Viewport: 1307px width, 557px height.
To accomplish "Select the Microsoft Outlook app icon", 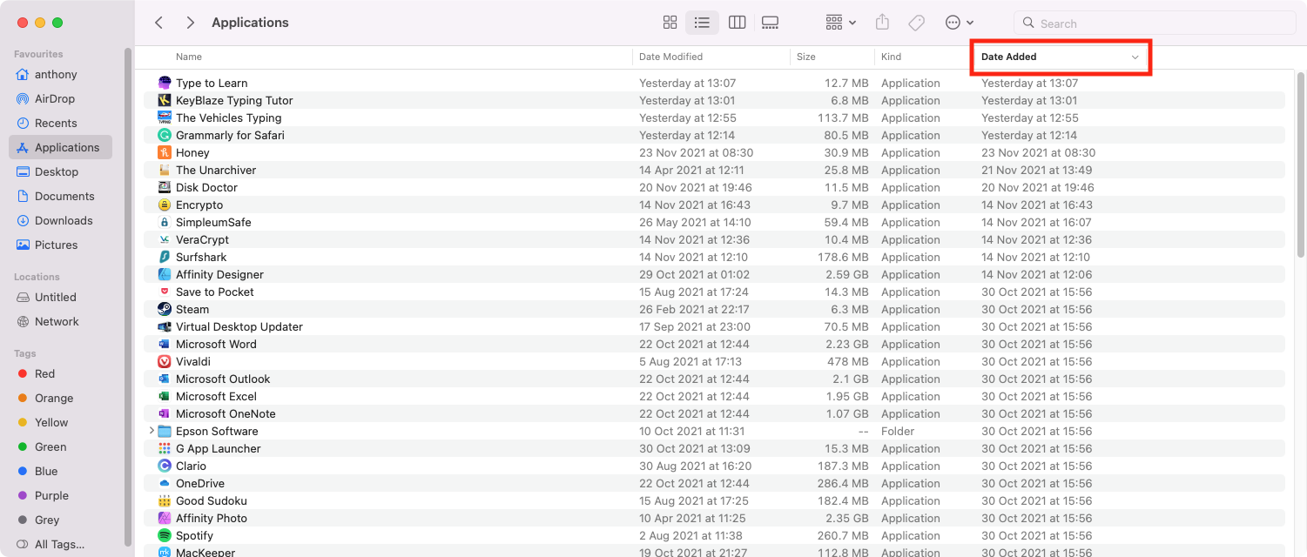I will (165, 379).
